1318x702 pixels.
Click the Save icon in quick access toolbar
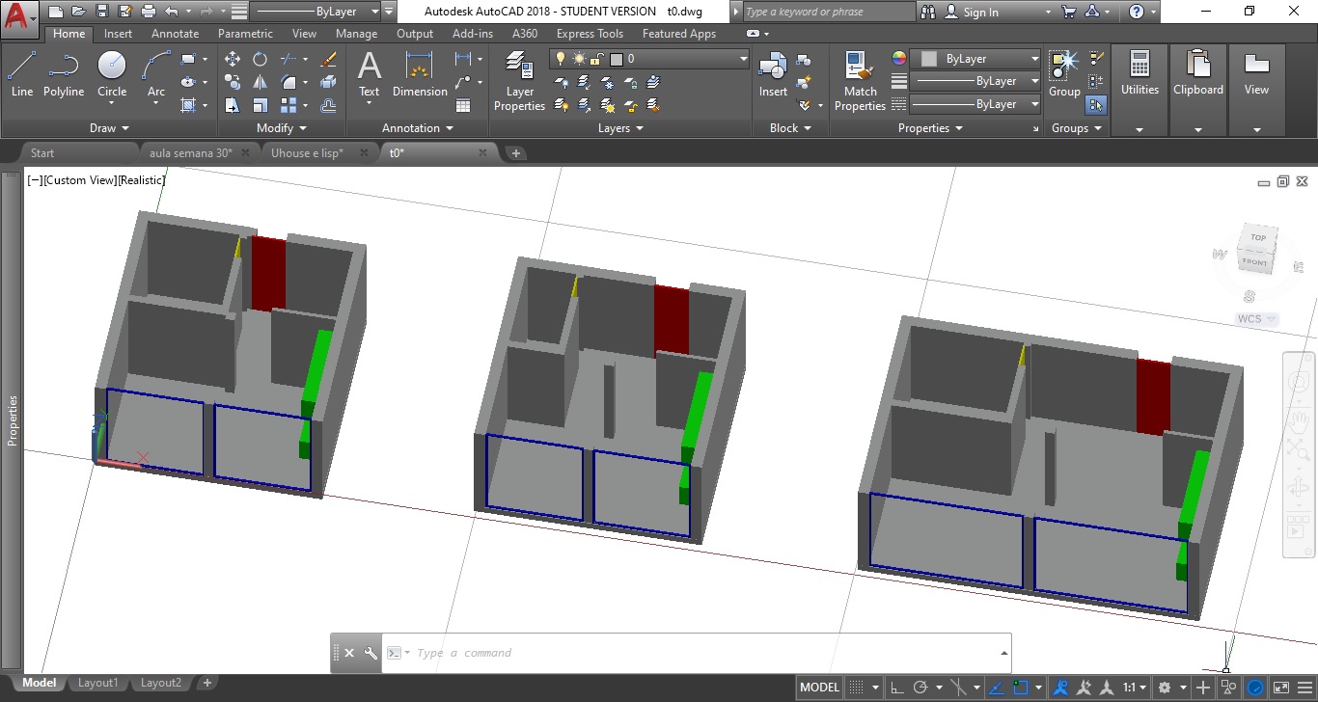pos(101,12)
